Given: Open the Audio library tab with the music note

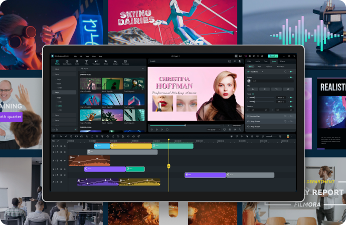Looking at the screenshot, I should [77, 62].
